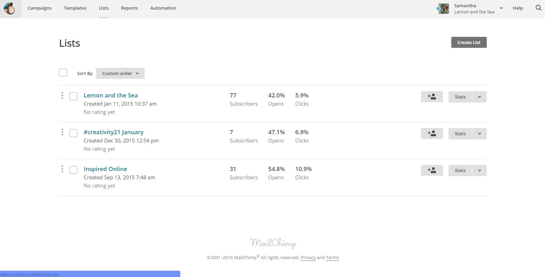Viewport: 545px width, 277px height.
Task: Click the Create List button
Action: [469, 42]
